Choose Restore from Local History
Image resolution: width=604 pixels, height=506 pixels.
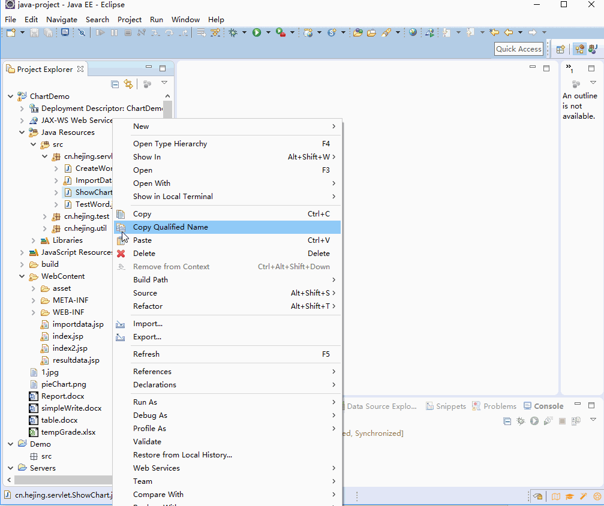point(227,455)
